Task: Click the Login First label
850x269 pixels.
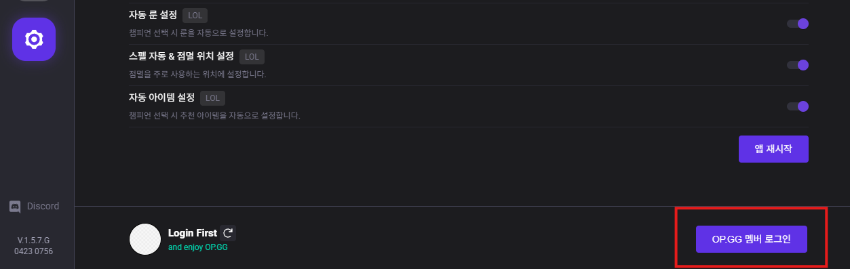Action: 193,233
